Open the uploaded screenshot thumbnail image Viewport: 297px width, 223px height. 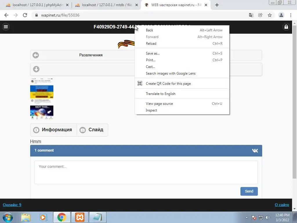pyautogui.click(x=42, y=99)
